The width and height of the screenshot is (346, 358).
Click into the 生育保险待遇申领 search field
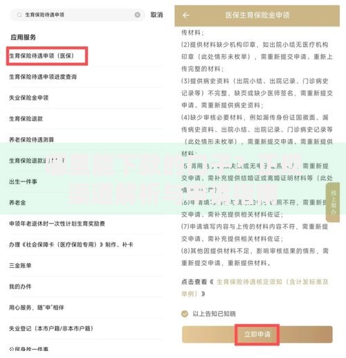point(78,15)
